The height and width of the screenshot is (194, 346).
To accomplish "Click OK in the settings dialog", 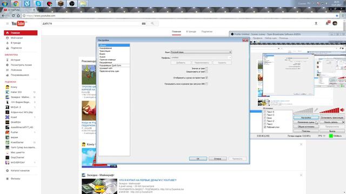I will tap(198, 158).
